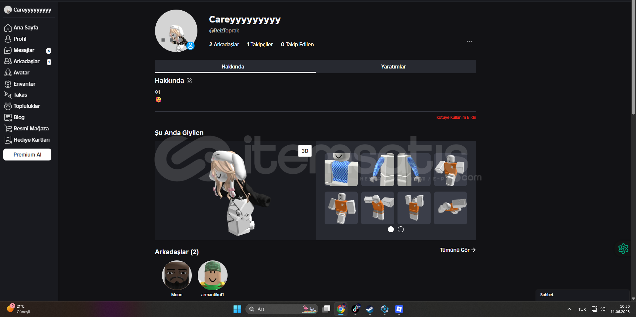Click the Careyyyyyyyyy username in sidebar header
Viewport: 636px width, 317px height.
coord(32,10)
